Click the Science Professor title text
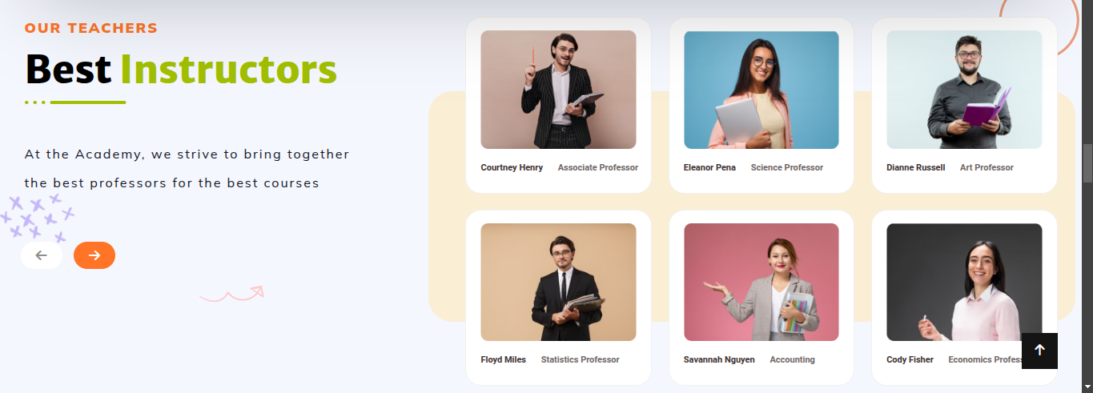Viewport: 1093px width, 393px height. (787, 167)
